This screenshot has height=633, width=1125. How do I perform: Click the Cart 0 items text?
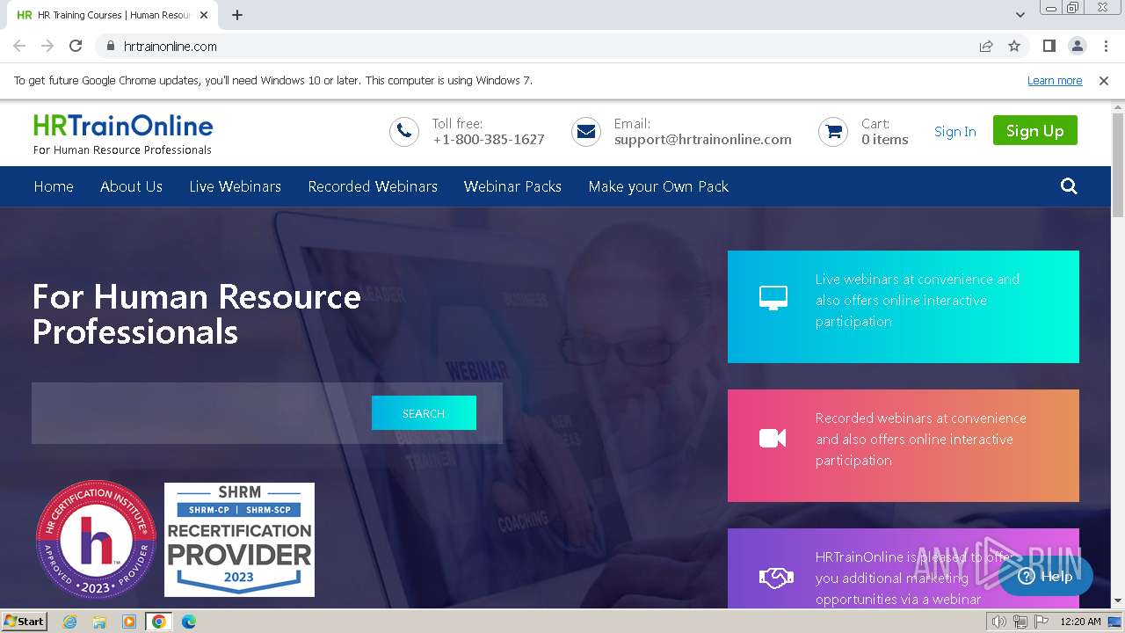click(x=885, y=132)
